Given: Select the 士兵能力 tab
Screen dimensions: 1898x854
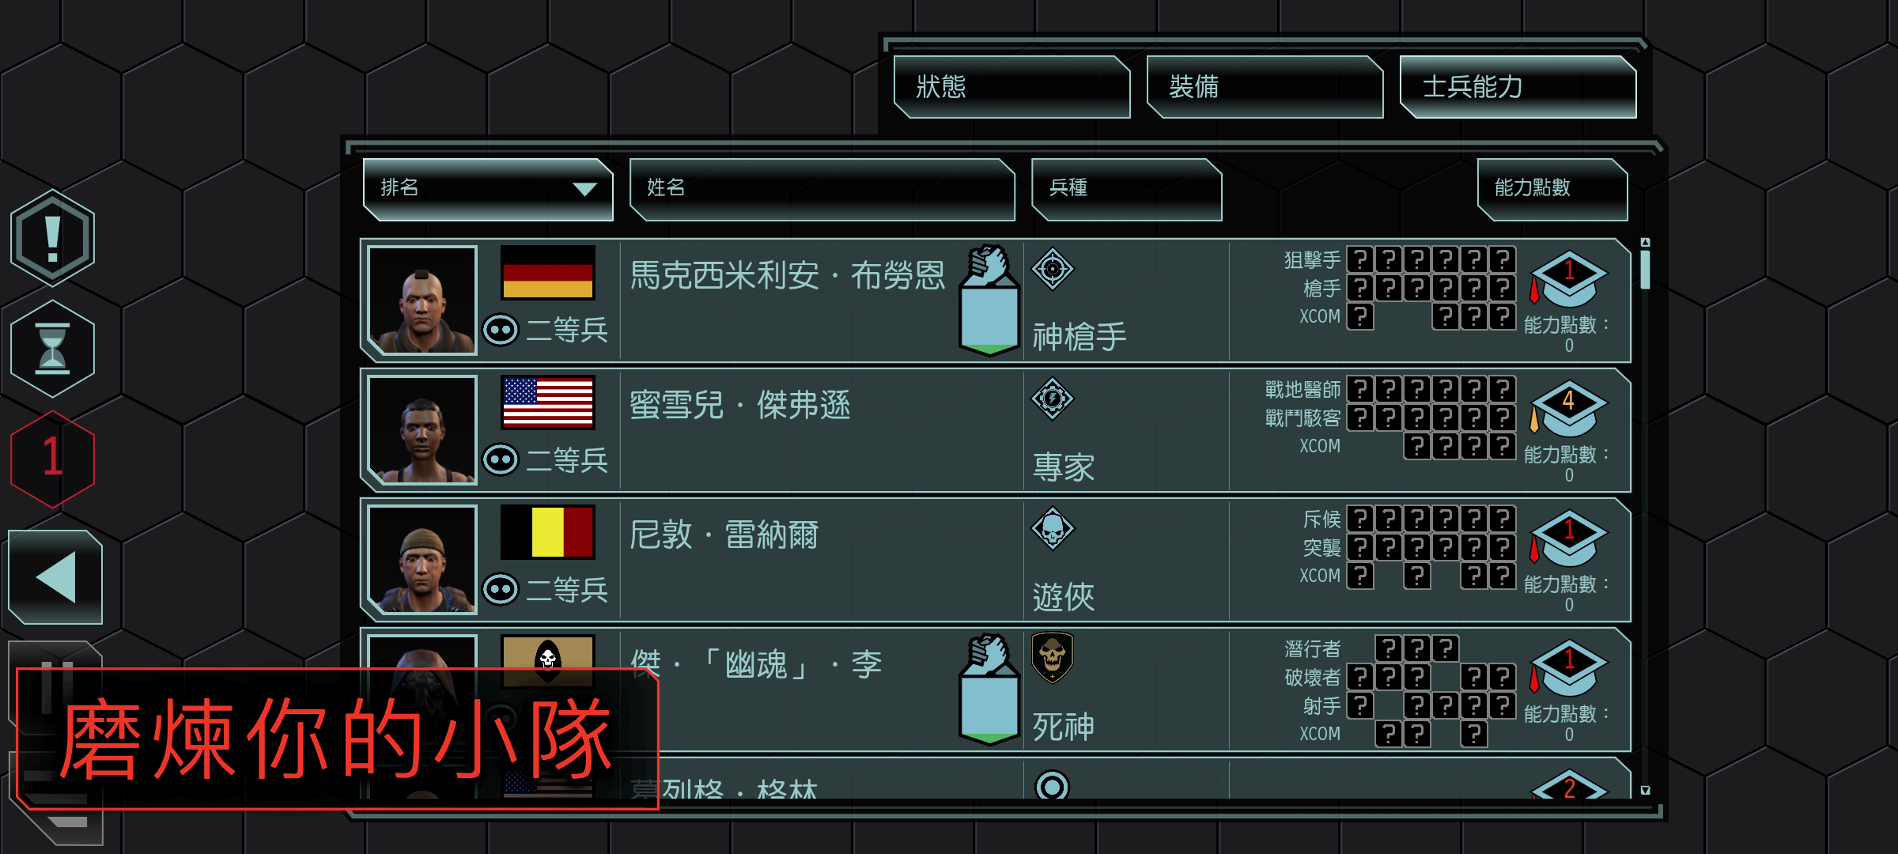Looking at the screenshot, I should pyautogui.click(x=1518, y=87).
